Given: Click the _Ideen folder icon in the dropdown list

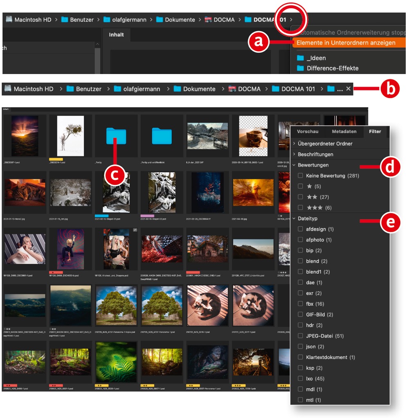Looking at the screenshot, I should tap(301, 58).
